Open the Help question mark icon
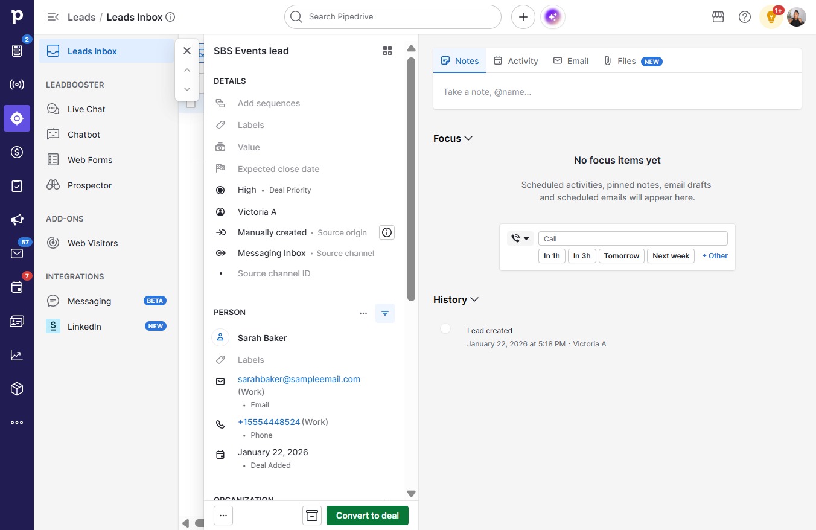 745,17
